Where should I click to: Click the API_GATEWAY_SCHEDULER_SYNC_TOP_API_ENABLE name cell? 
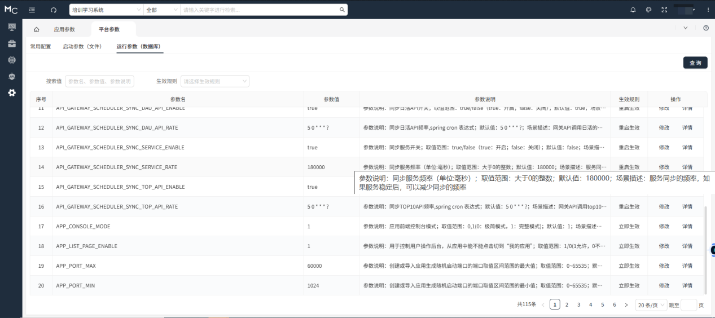tap(178, 187)
